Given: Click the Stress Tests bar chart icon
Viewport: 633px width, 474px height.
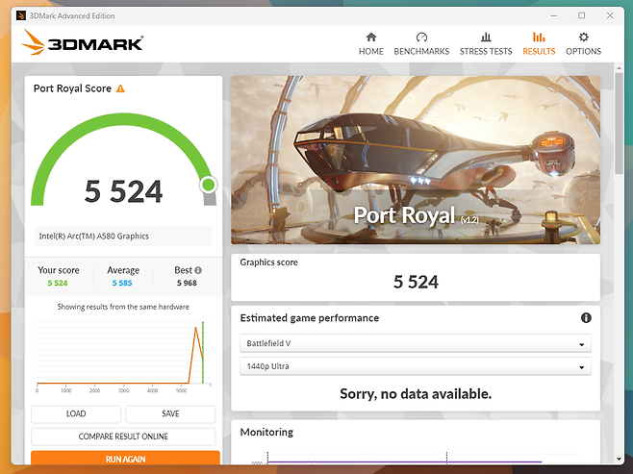Looking at the screenshot, I should pyautogui.click(x=486, y=37).
